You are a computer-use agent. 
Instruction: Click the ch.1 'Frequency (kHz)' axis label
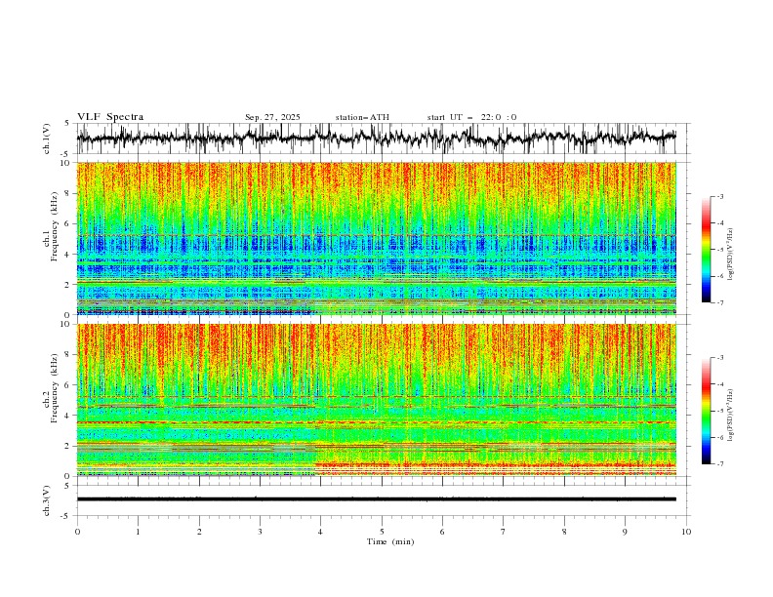(x=54, y=224)
